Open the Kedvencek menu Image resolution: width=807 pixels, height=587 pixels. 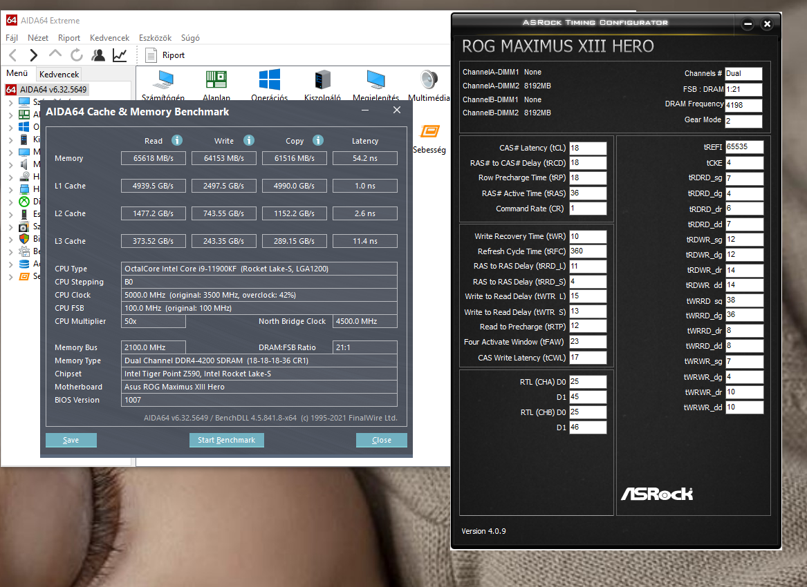110,38
